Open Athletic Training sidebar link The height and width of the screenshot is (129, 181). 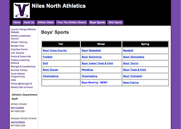coord(19,42)
